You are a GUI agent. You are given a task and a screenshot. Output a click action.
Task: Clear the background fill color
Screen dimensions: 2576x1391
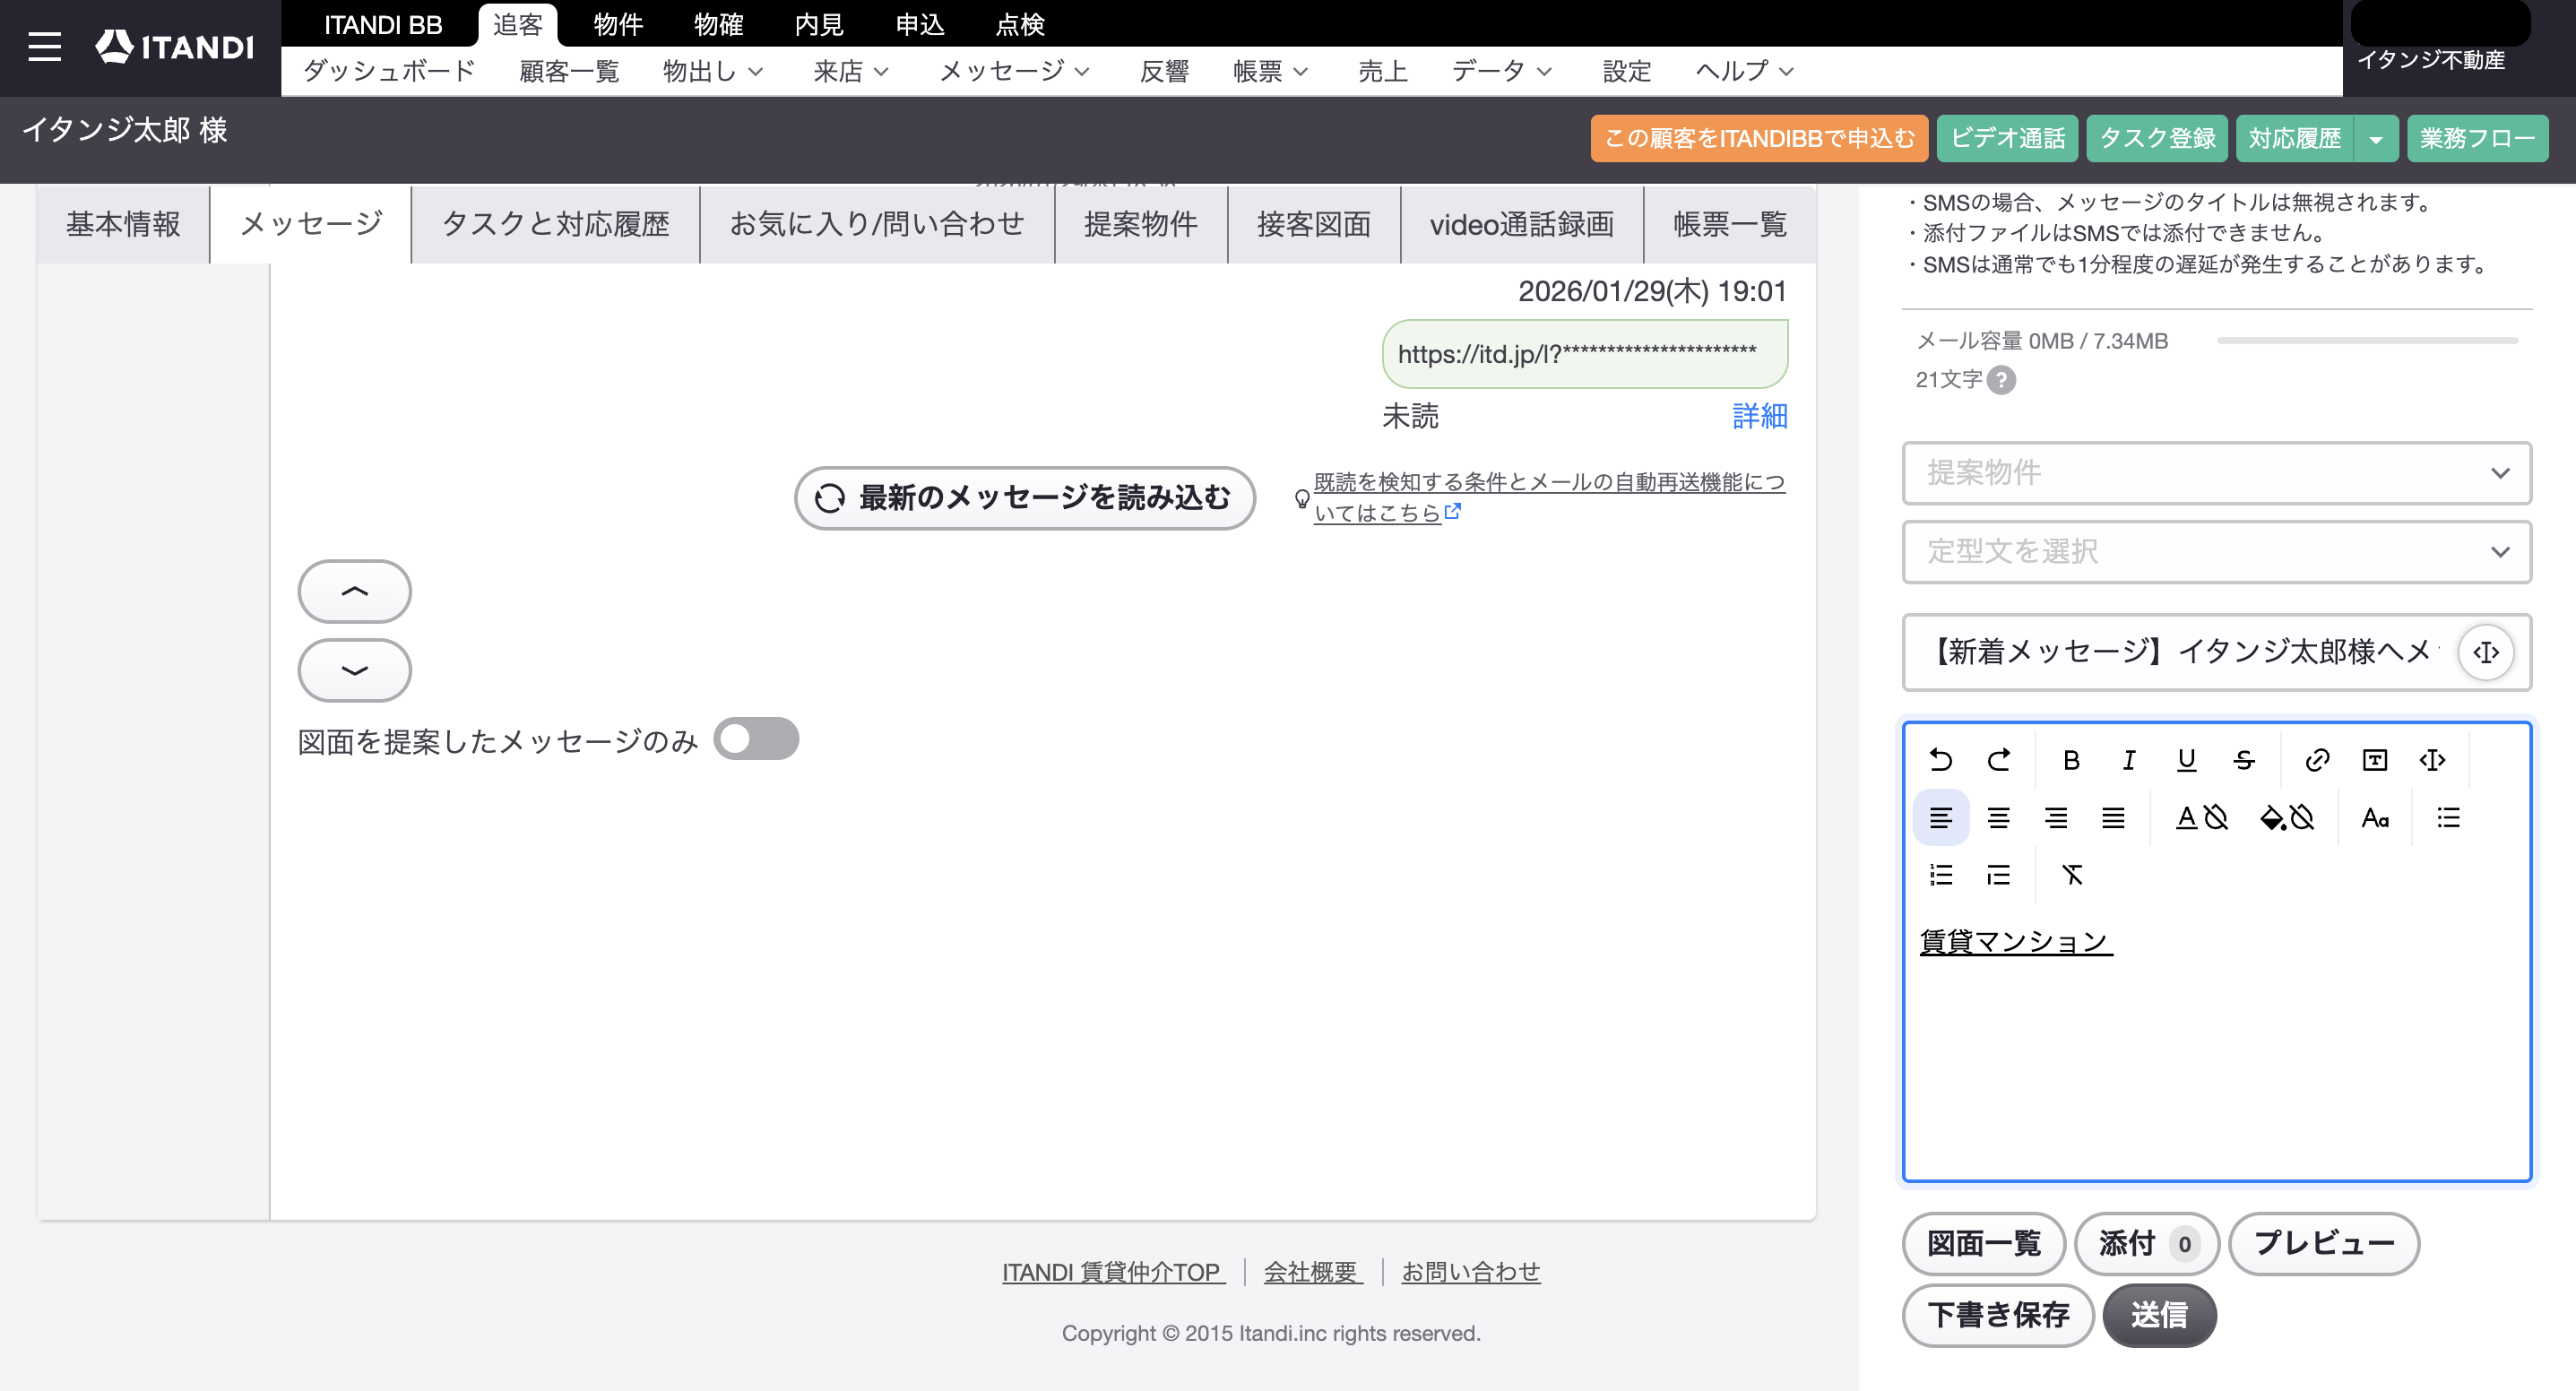coord(2287,818)
